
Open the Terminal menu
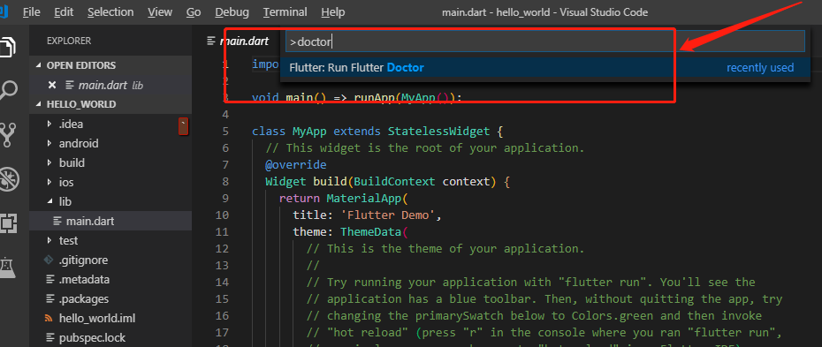285,12
